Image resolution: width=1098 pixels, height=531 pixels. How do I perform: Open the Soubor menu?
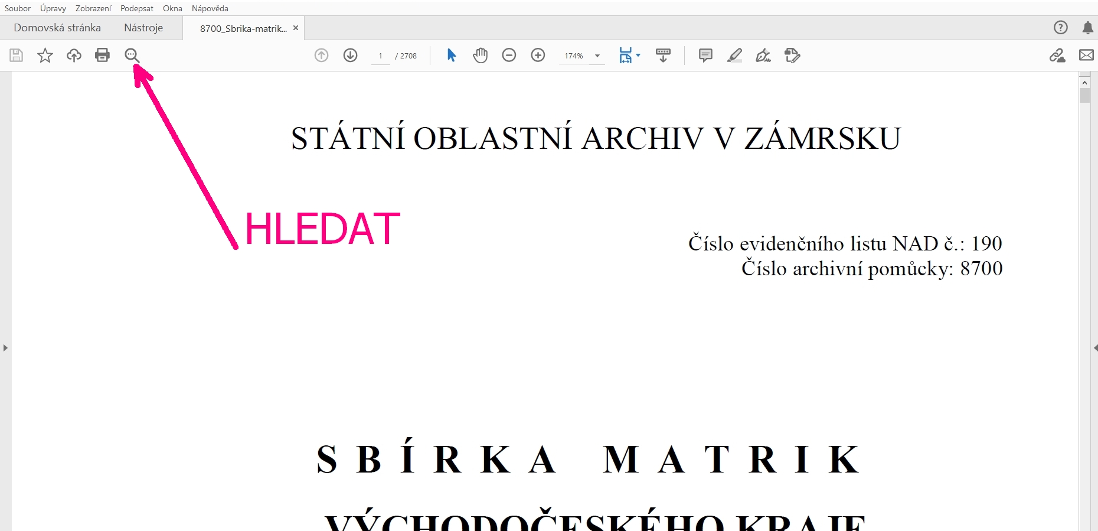18,8
